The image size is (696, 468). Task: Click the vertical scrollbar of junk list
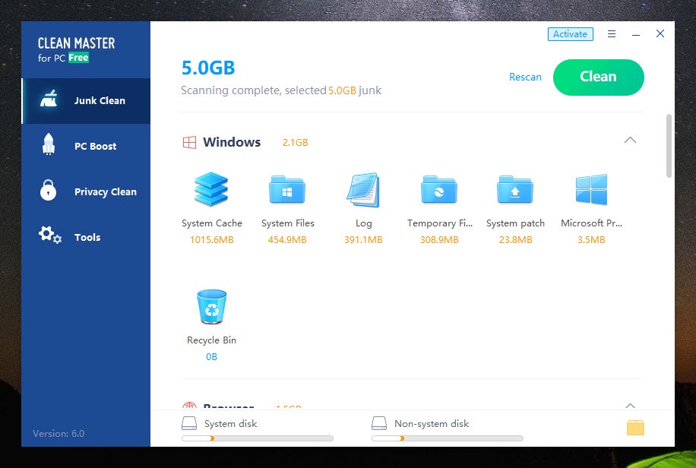click(669, 146)
